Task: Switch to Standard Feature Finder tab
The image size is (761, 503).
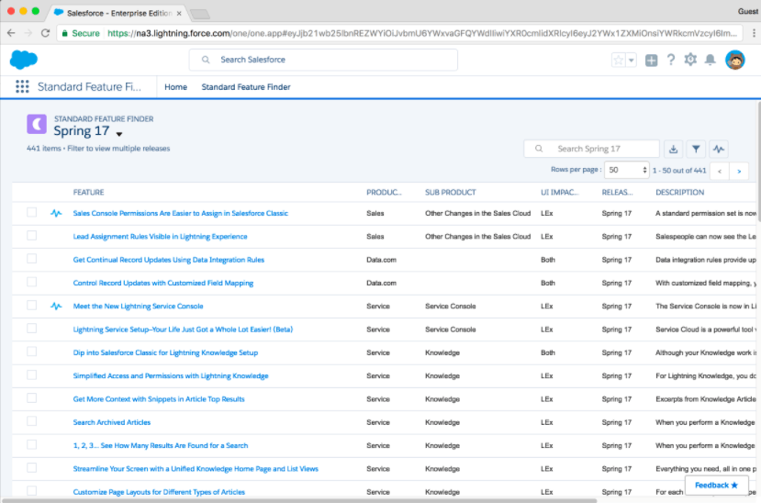Action: [x=246, y=87]
